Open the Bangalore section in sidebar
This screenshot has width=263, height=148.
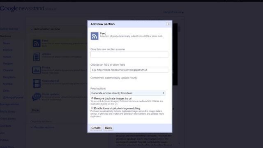tap(9, 77)
